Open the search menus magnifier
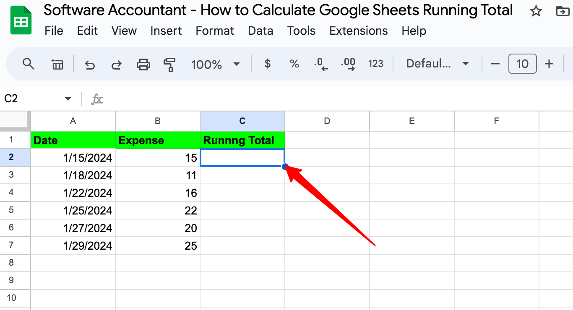 coord(28,64)
